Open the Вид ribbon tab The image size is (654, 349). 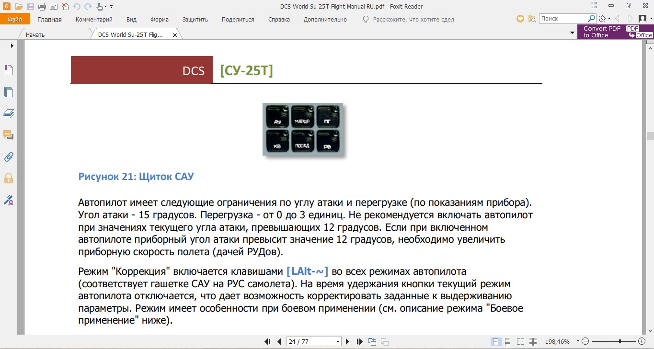(x=131, y=20)
